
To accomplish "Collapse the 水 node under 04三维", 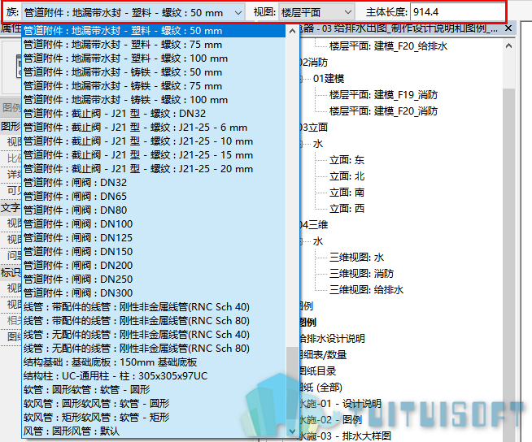I will point(301,241).
